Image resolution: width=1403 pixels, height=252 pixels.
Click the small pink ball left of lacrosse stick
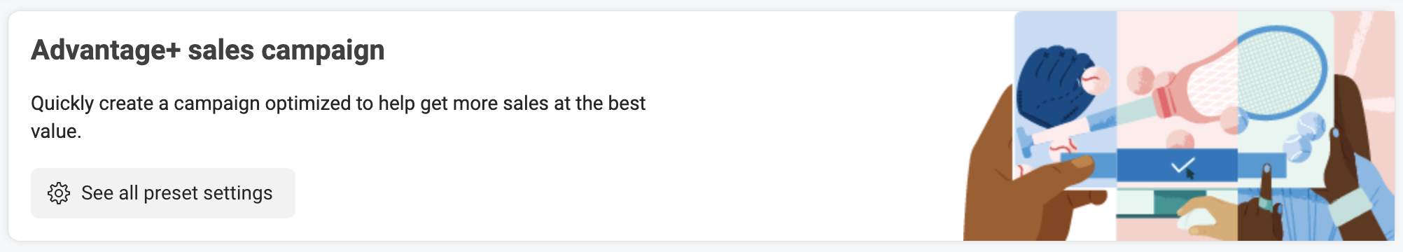pyautogui.click(x=1140, y=80)
